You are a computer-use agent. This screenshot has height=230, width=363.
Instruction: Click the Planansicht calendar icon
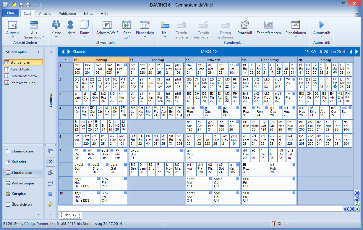(145, 25)
